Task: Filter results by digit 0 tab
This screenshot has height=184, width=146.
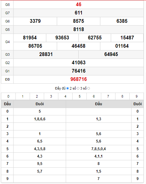Action: [8, 96]
